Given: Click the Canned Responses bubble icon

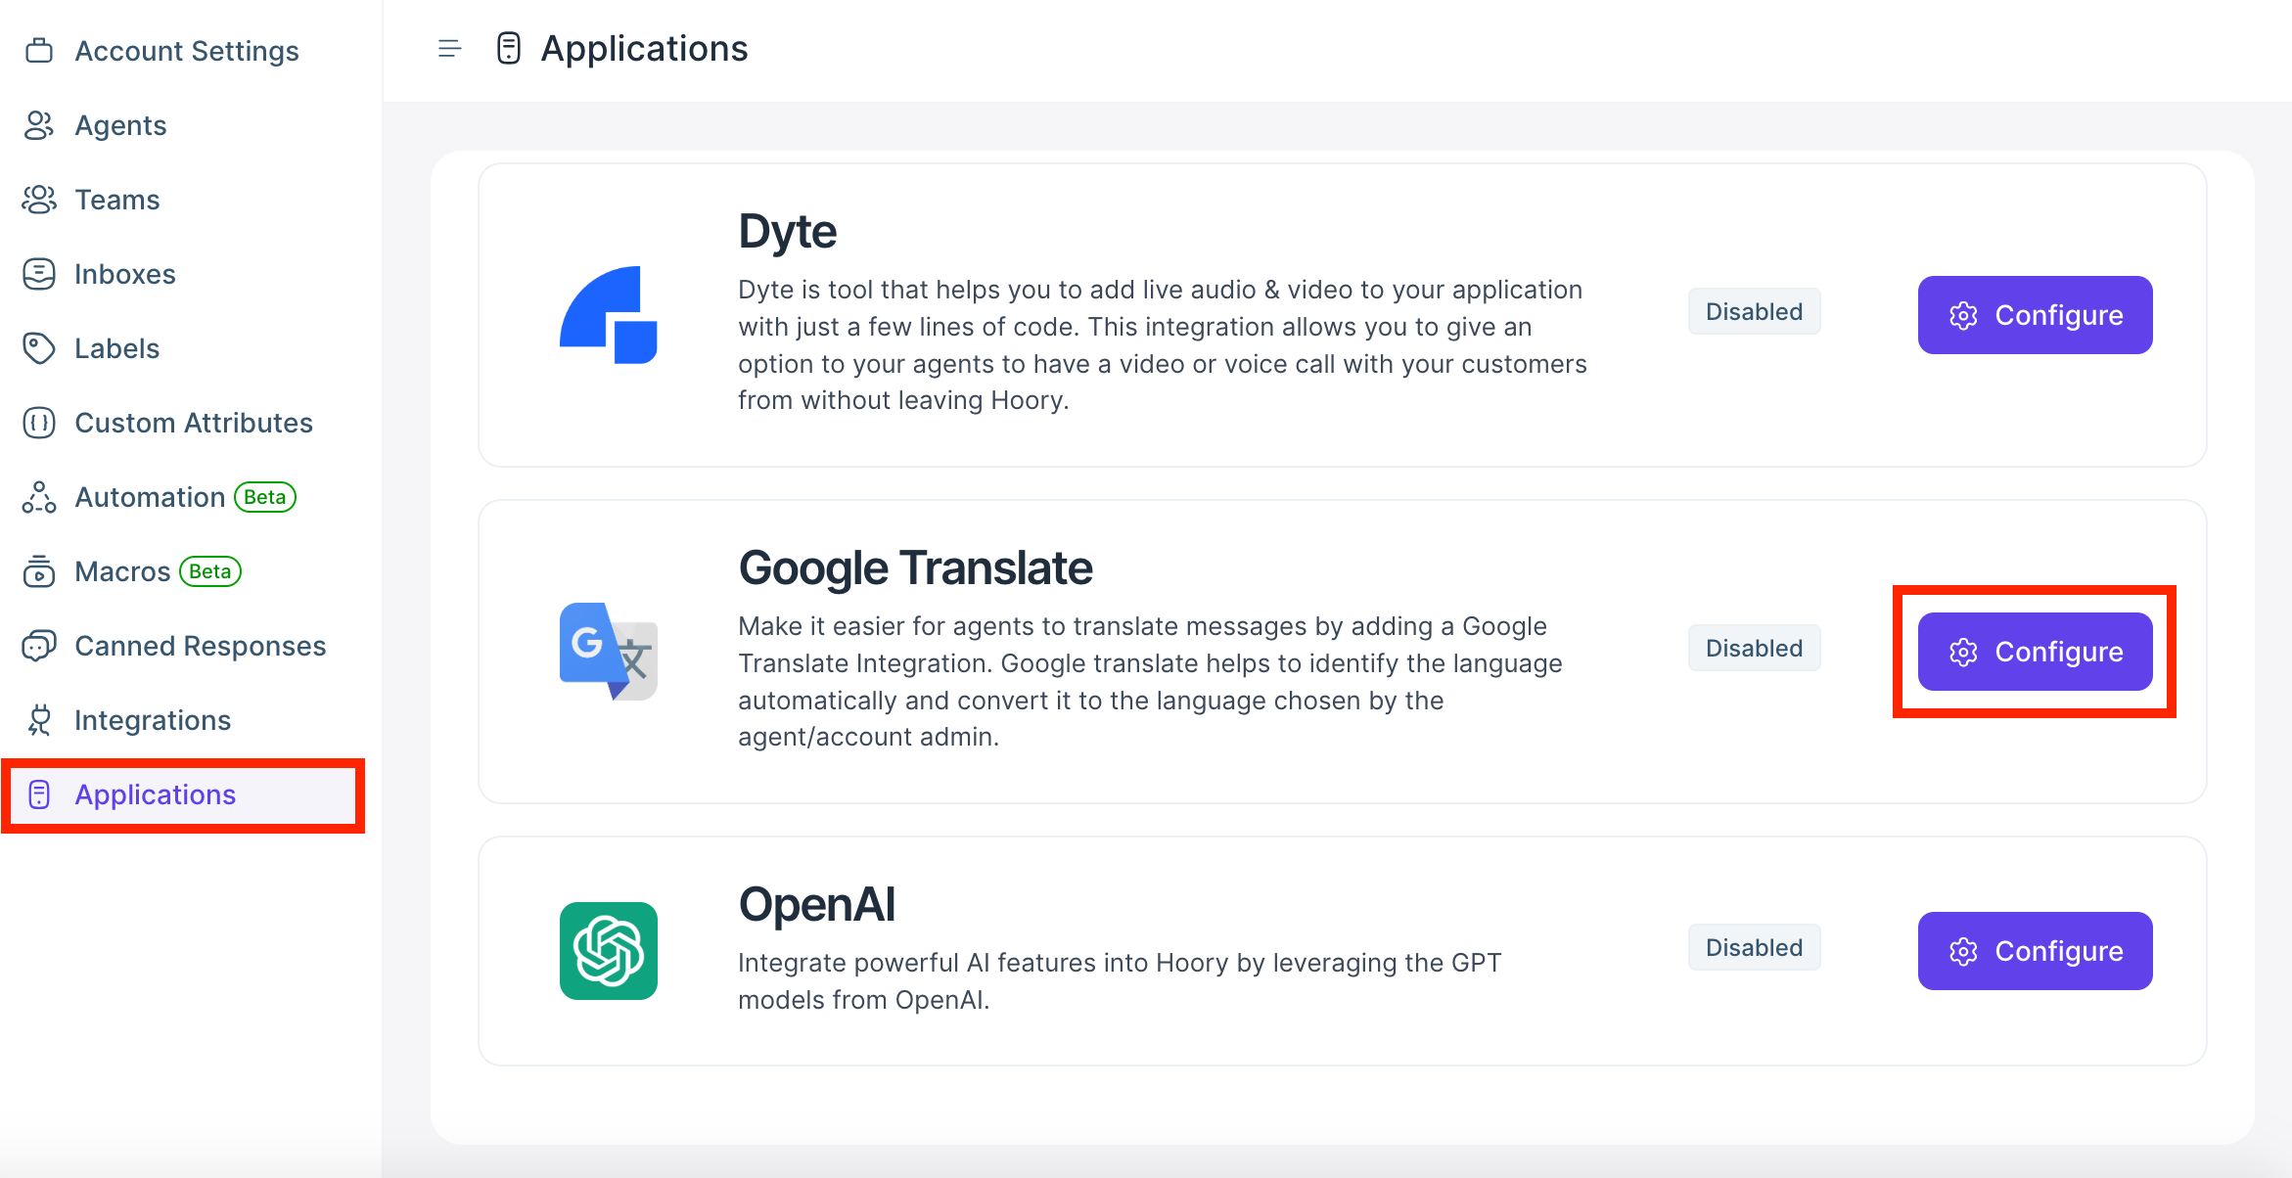Looking at the screenshot, I should [39, 646].
